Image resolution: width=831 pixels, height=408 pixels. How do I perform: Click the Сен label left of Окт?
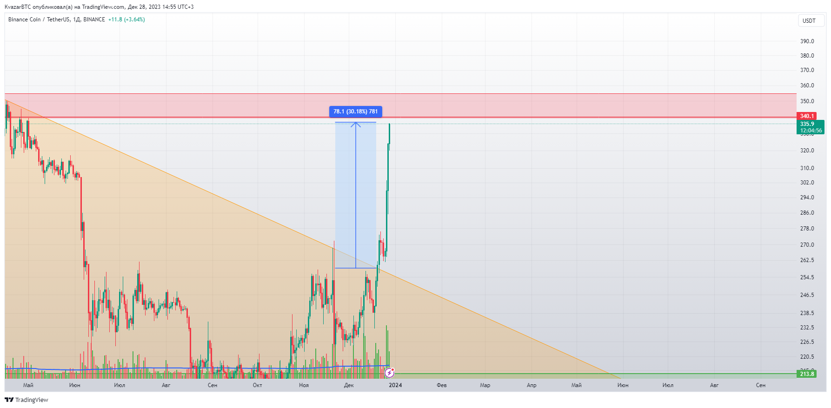[x=213, y=385]
